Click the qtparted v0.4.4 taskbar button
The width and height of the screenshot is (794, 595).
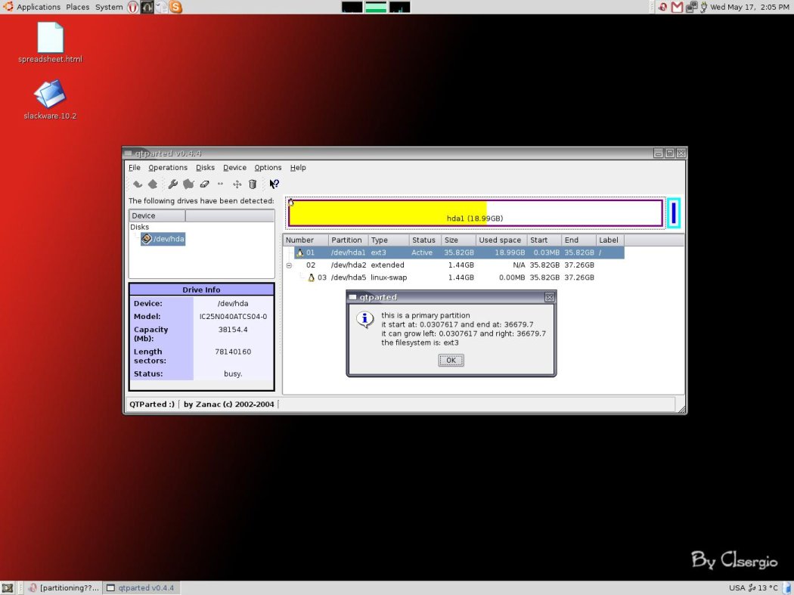[x=141, y=588]
